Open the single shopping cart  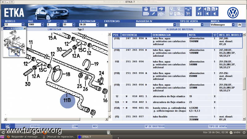click(188, 14)
